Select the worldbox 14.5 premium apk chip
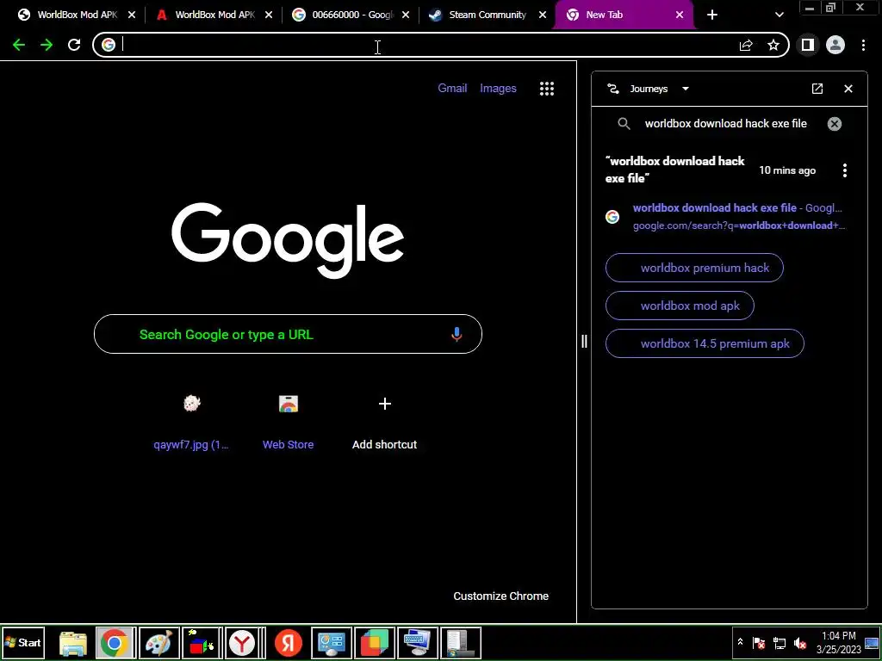Image resolution: width=882 pixels, height=661 pixels. coord(705,343)
